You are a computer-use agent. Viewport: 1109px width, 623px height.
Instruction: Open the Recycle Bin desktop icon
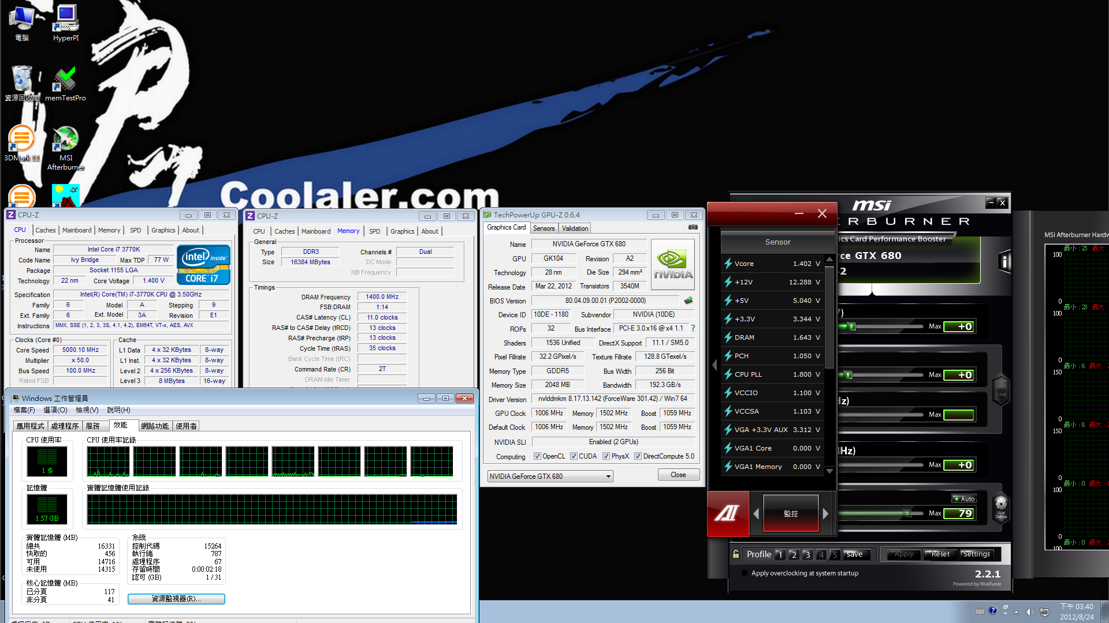coord(22,83)
